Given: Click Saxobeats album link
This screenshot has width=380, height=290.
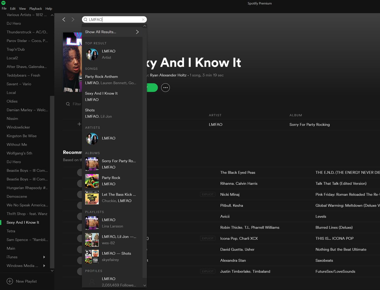Looking at the screenshot, I should click(324, 260).
